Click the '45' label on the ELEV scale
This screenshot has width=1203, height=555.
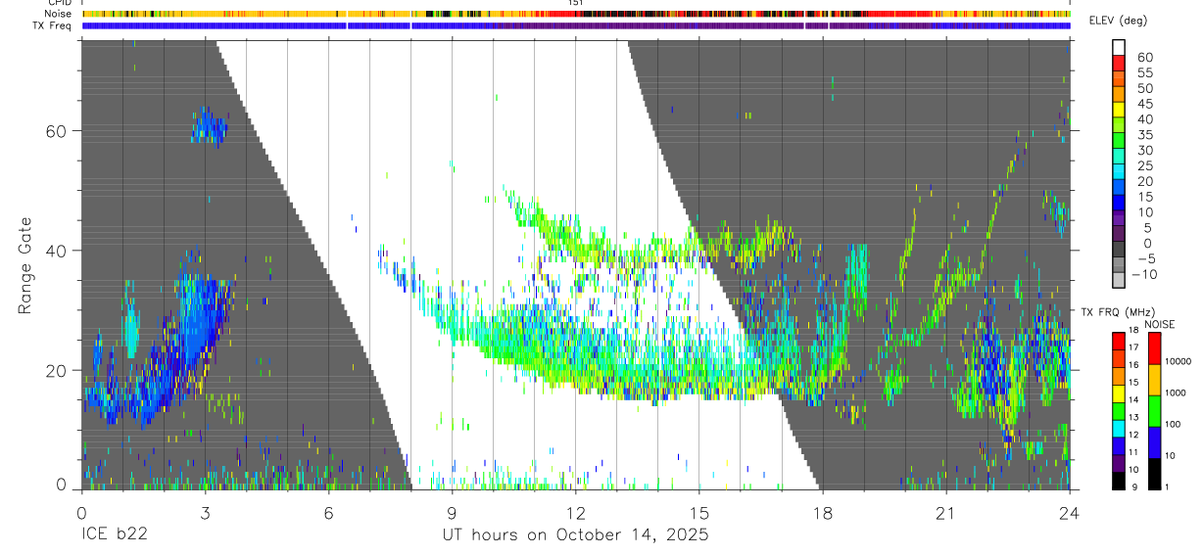coord(1144,104)
